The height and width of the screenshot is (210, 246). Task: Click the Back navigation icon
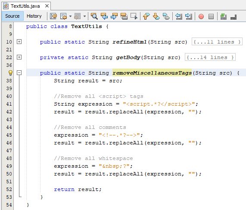pos(63,16)
